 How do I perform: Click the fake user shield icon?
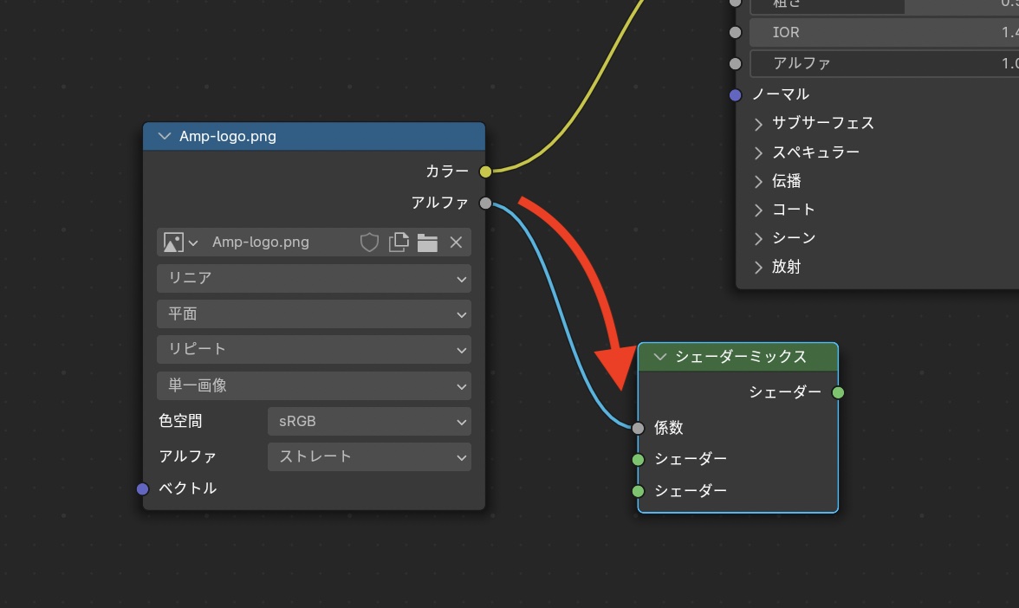pos(370,243)
